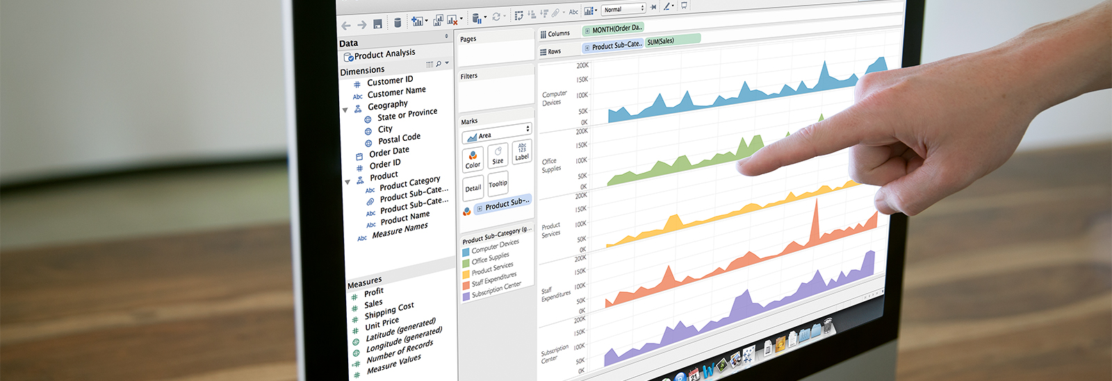Collapse the Geography hierarchy
Viewport: 1112px width, 381px height.
tap(345, 110)
